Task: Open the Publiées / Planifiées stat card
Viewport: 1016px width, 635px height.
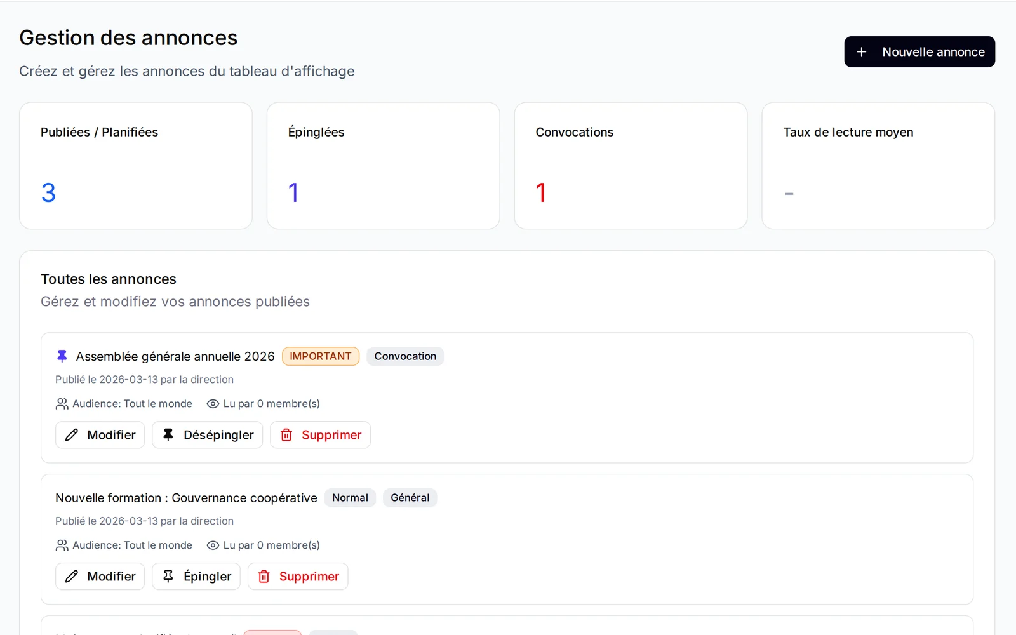Action: 136,166
